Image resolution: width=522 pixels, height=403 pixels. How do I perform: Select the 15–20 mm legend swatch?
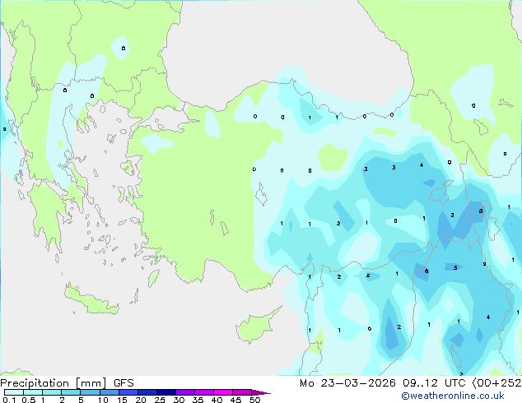[128, 392]
